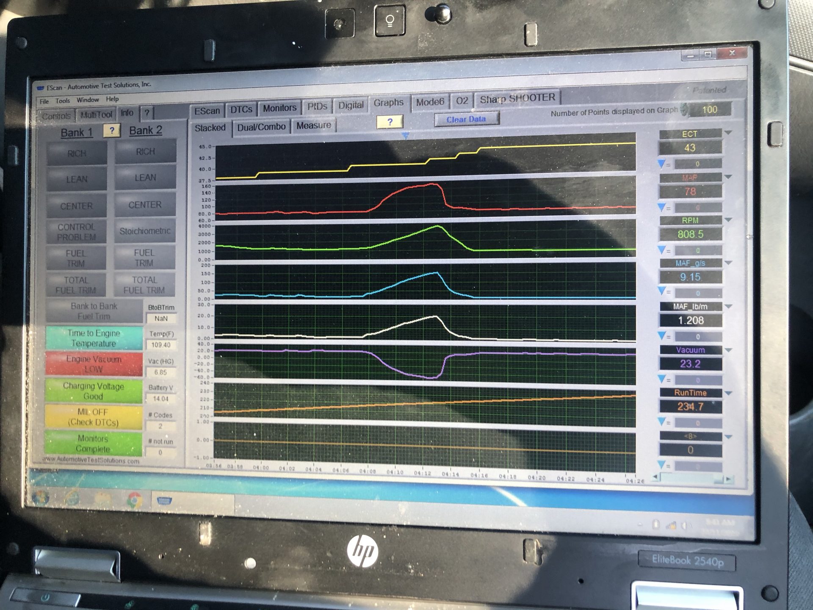The width and height of the screenshot is (813, 610).
Task: Expand the RPM PID dropdown arrow
Action: click(728, 220)
